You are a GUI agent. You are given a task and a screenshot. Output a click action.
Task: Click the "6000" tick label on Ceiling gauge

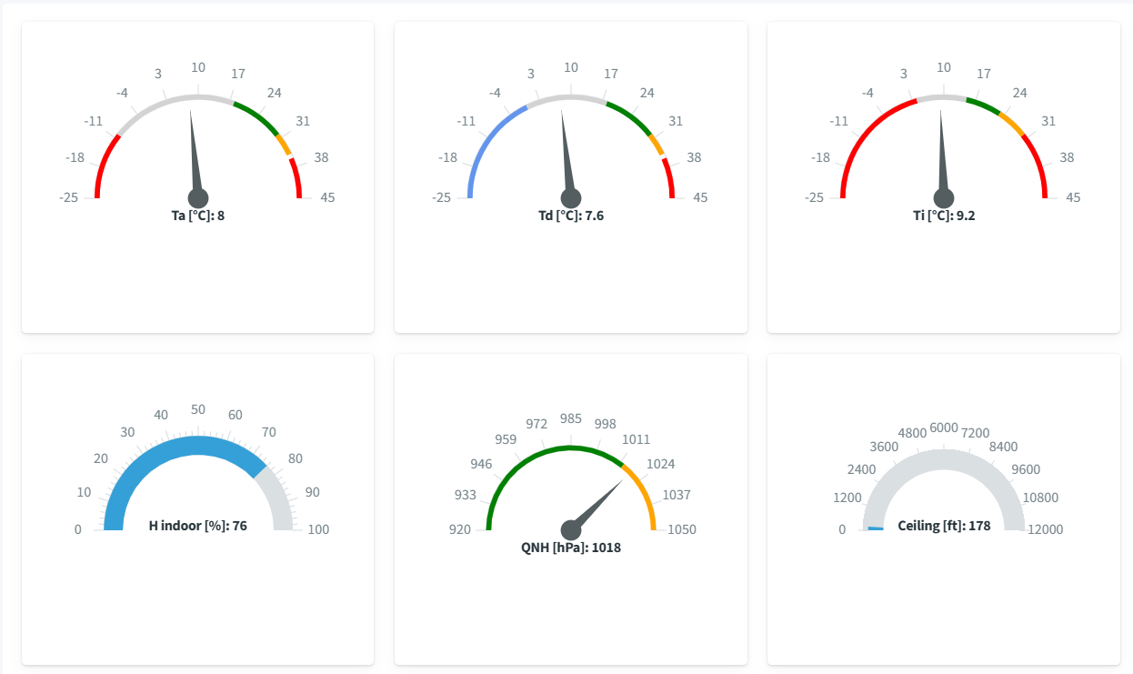(944, 428)
